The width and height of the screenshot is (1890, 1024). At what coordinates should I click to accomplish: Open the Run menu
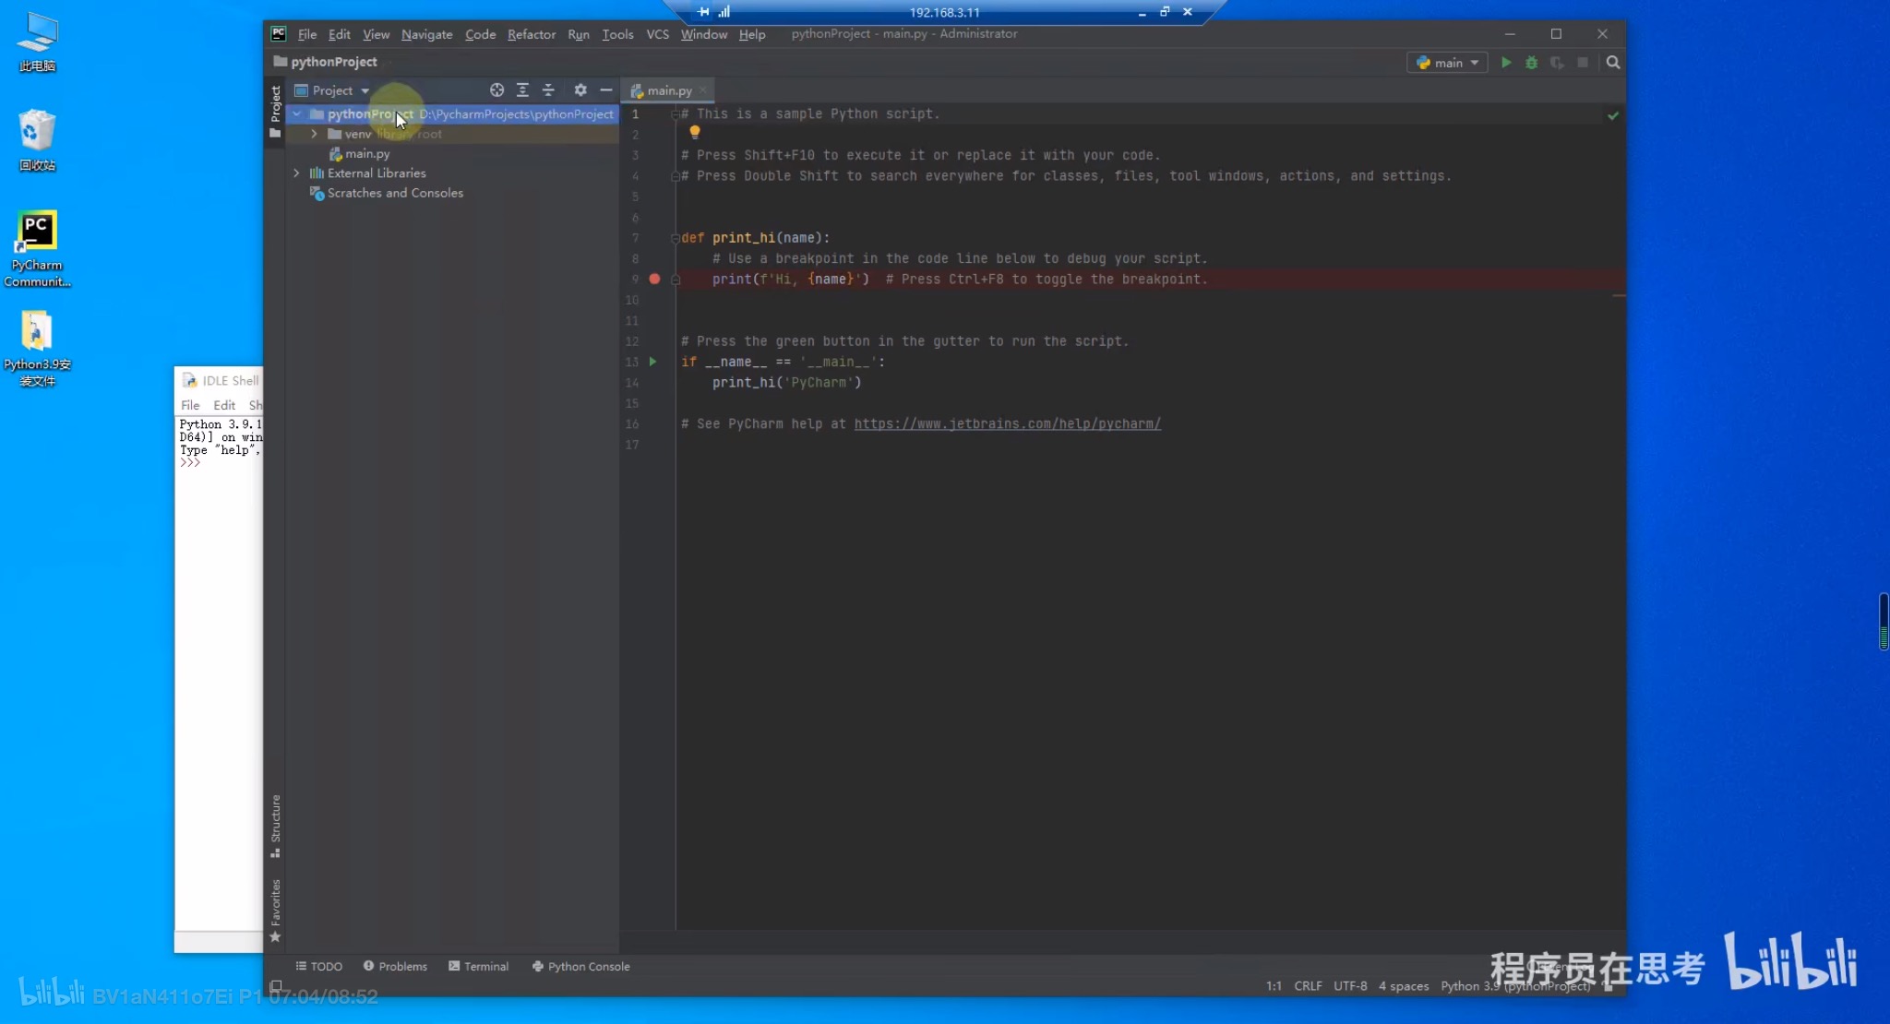click(x=579, y=34)
